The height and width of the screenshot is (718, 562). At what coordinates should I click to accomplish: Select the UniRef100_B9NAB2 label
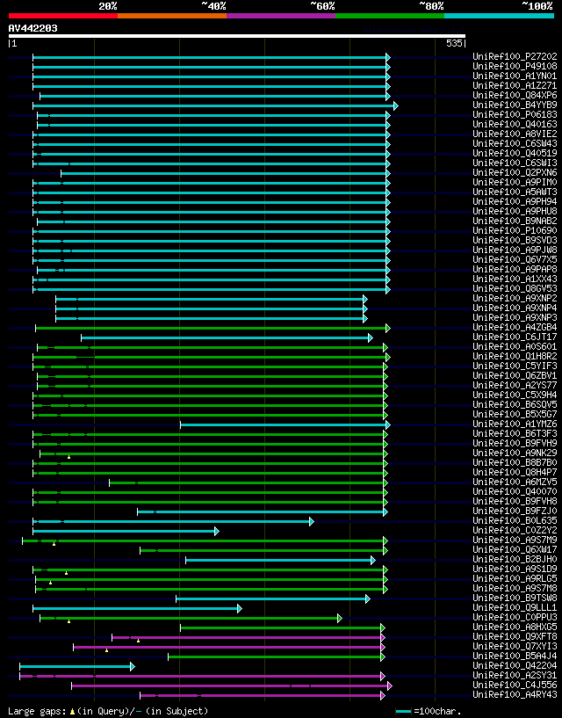515,221
